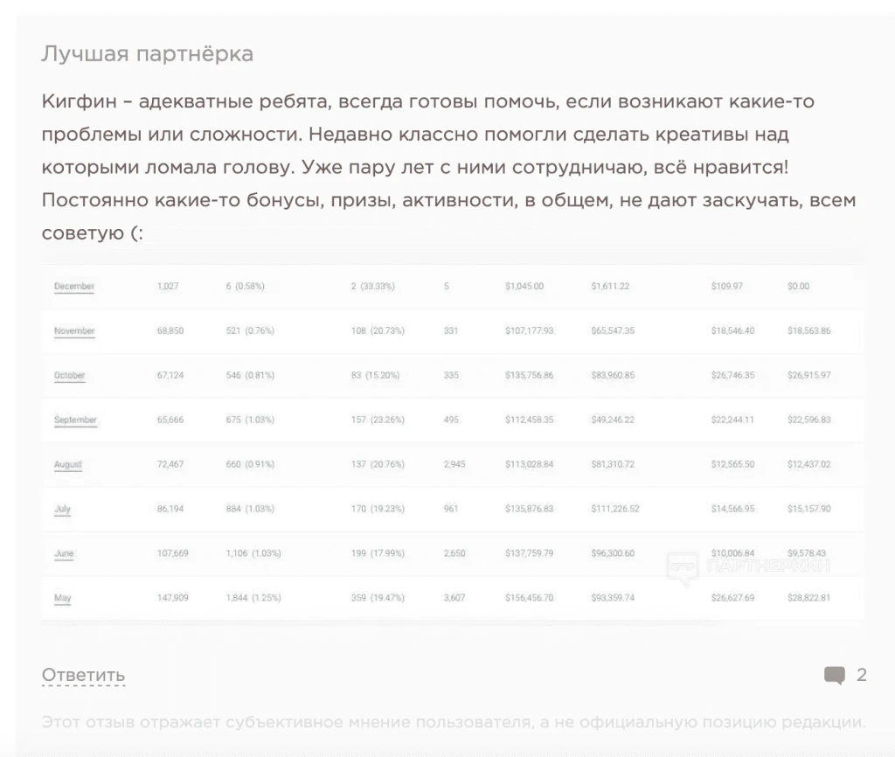Click the amount $18,563.86
This screenshot has height=757, width=895.
(x=809, y=330)
